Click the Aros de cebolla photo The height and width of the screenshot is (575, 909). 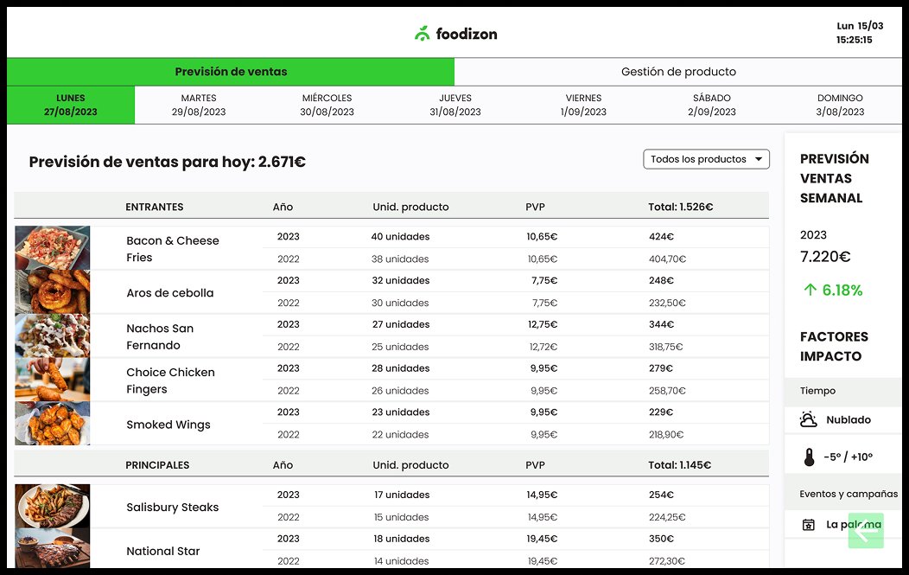52,292
